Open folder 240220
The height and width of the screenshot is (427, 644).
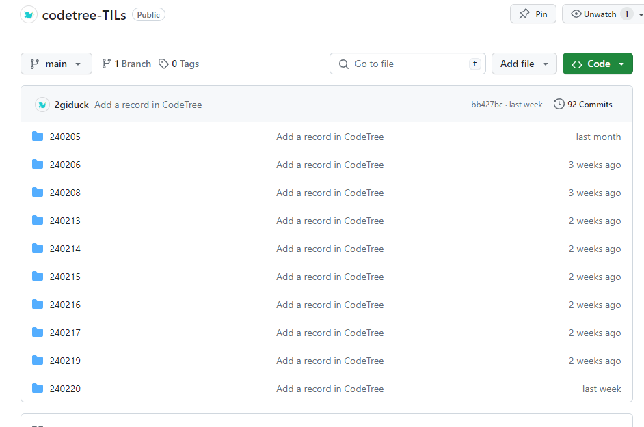pyautogui.click(x=65, y=389)
